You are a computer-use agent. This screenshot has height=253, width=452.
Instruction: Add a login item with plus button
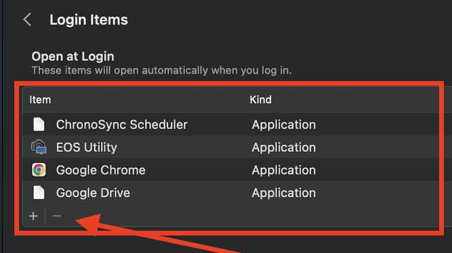coord(33,216)
